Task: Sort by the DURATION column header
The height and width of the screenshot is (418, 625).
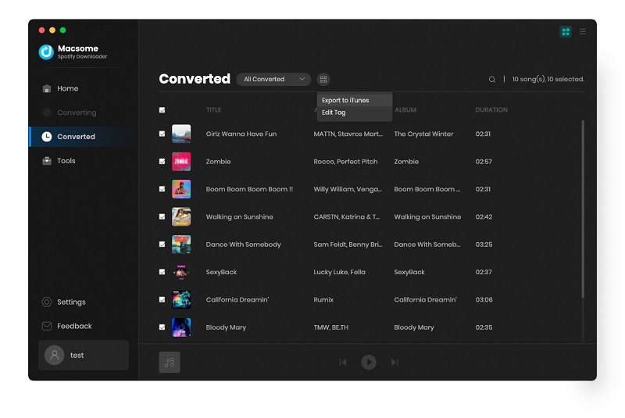Action: click(491, 110)
